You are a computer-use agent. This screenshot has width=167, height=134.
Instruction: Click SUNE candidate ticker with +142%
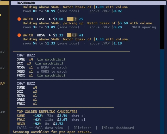(21, 116)
